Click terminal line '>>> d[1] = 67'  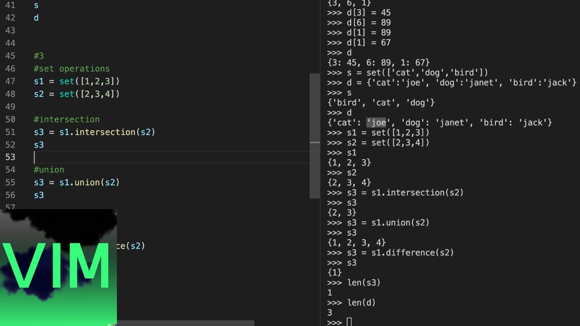pyautogui.click(x=359, y=43)
